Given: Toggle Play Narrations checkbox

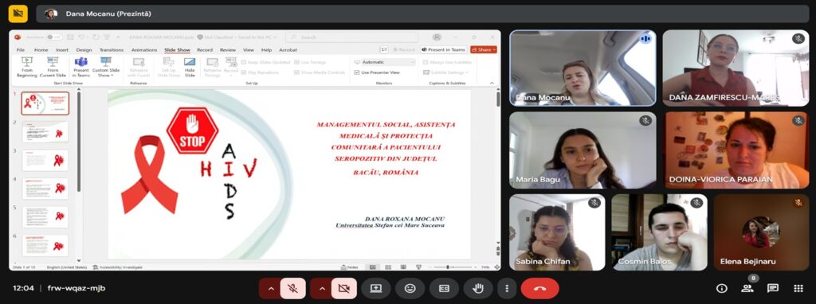Looking at the screenshot, I should click(243, 72).
